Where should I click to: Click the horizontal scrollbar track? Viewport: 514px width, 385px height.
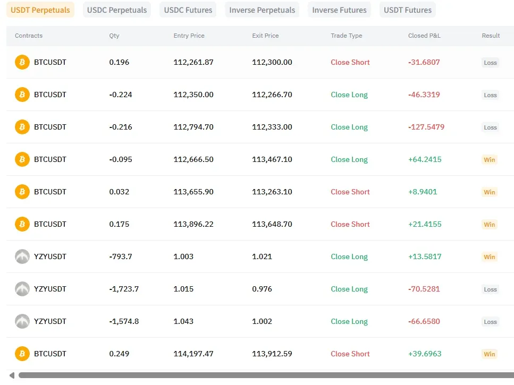266,375
